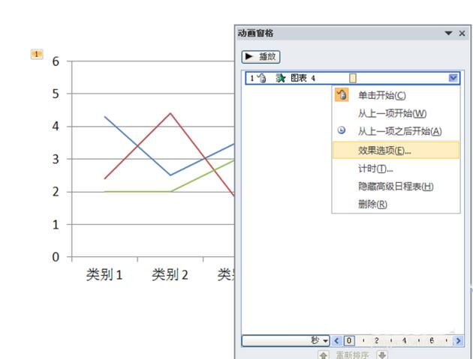Click the green star effect icon
The width and height of the screenshot is (473, 359).
click(x=281, y=78)
